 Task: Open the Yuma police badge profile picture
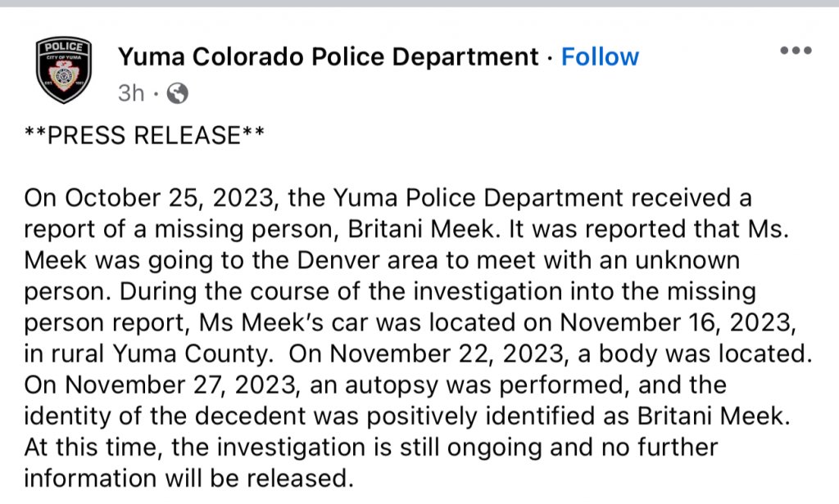tap(64, 70)
